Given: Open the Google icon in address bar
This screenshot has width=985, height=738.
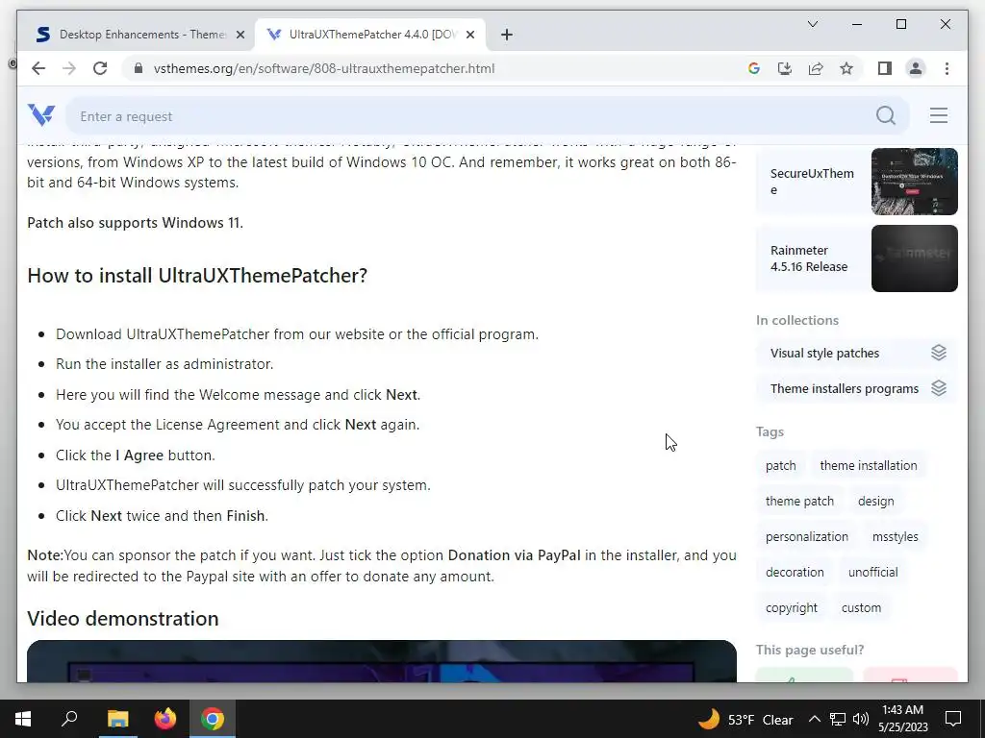Looking at the screenshot, I should 754,68.
